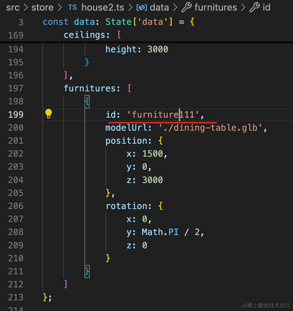The width and height of the screenshot is (293, 311).
Task: Click line number 197 in gutter
Action: coord(16,88)
